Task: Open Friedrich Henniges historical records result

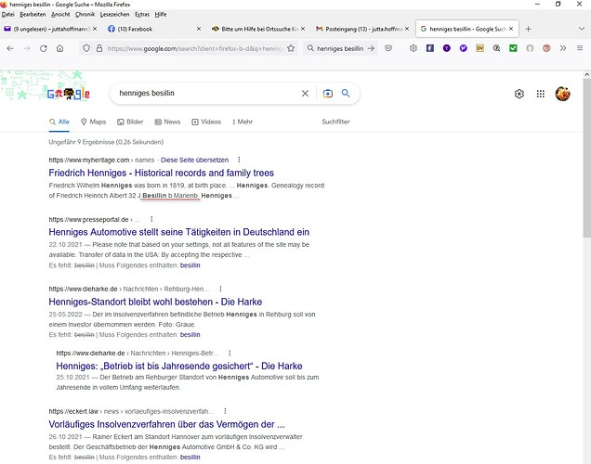Action: coord(161,174)
